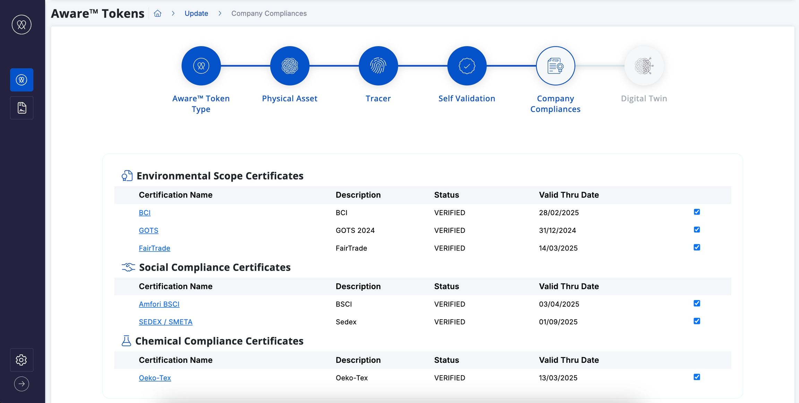Open the Oeko-Tex certificate link

[155, 378]
